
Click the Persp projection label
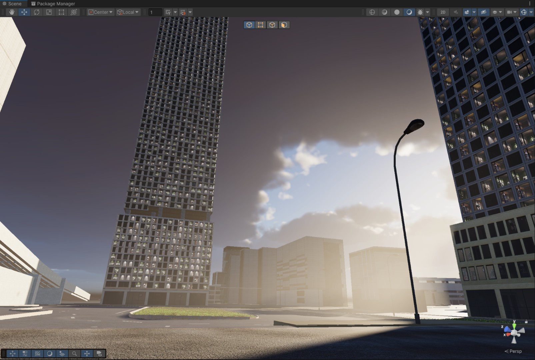[515, 351]
